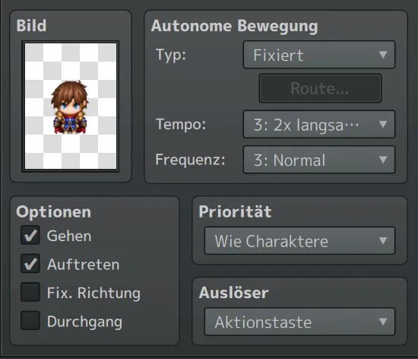418x359 pixels.
Task: Click the Gehen label text
Action: pyautogui.click(x=69, y=236)
